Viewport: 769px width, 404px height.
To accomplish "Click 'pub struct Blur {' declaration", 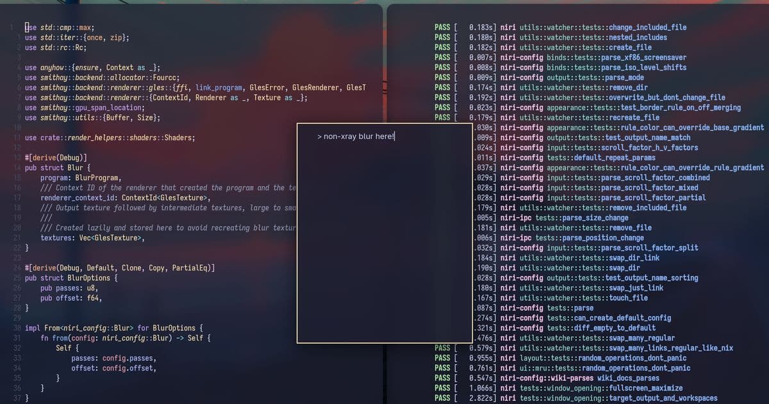I will pyautogui.click(x=58, y=168).
